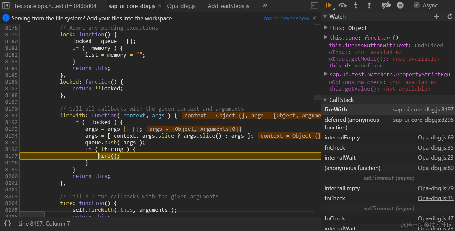Toggle pause on exceptions
455x231 pixels.
click(400, 5)
